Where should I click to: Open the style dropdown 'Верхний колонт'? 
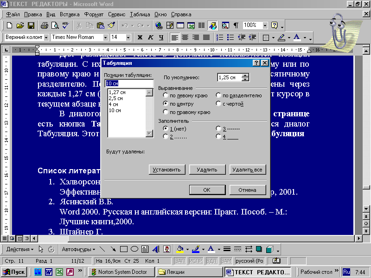coord(46,38)
